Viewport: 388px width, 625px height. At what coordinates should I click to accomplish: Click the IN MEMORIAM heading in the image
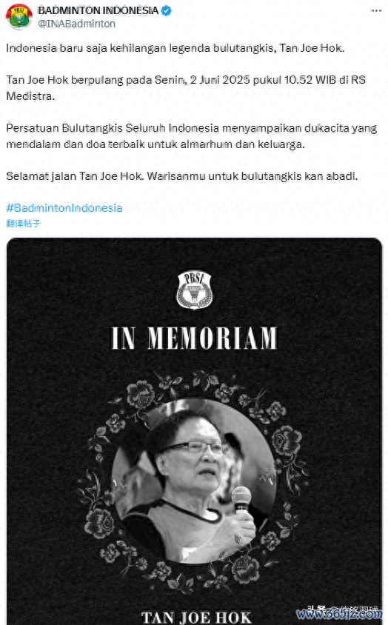tap(194, 338)
